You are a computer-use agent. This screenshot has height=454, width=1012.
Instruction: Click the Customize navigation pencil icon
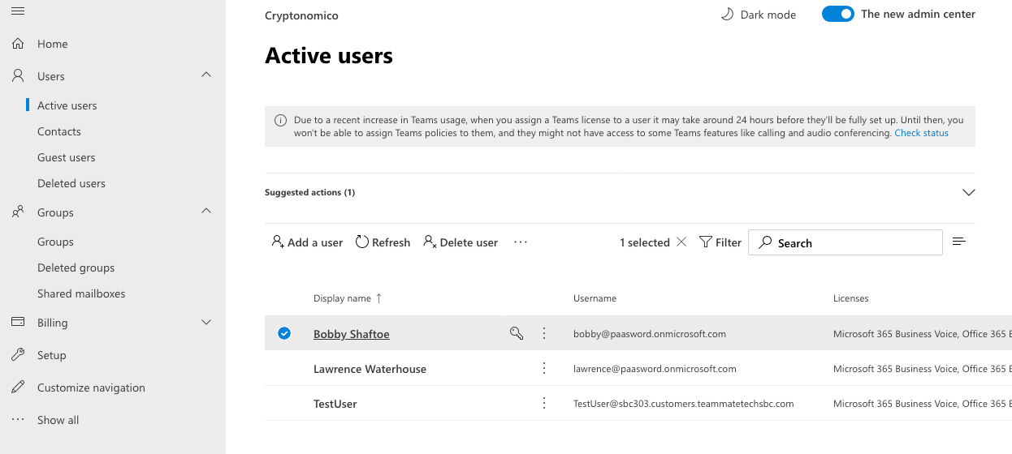coord(18,388)
